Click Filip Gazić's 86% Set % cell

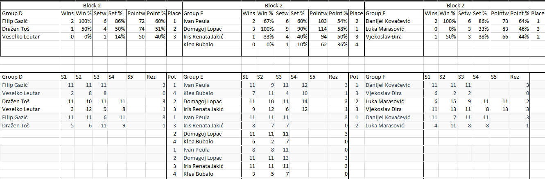[x=116, y=21]
